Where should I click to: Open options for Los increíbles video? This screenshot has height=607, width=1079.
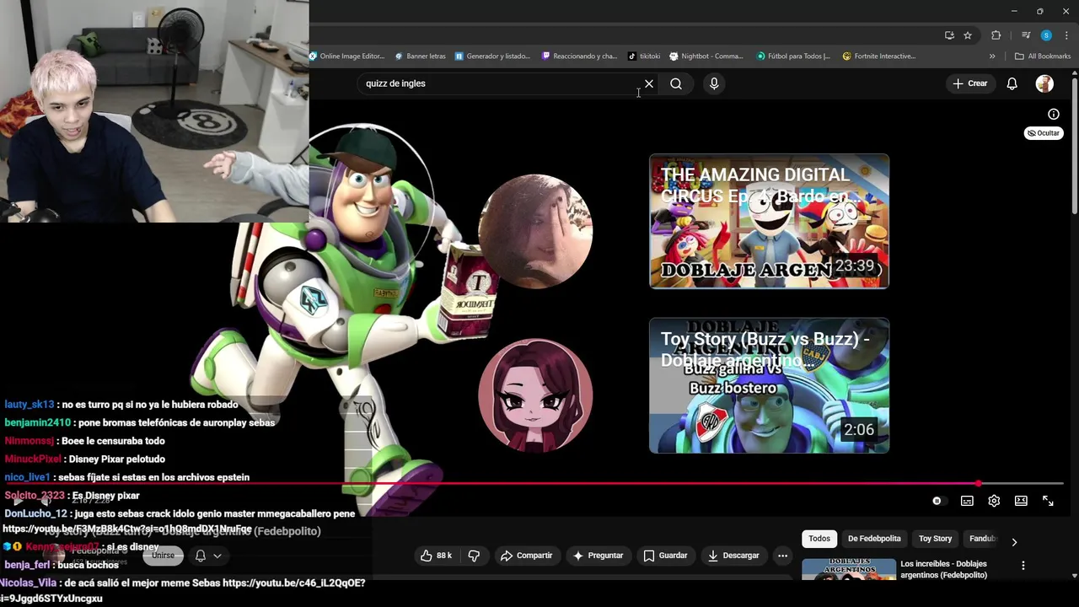coord(1023,566)
